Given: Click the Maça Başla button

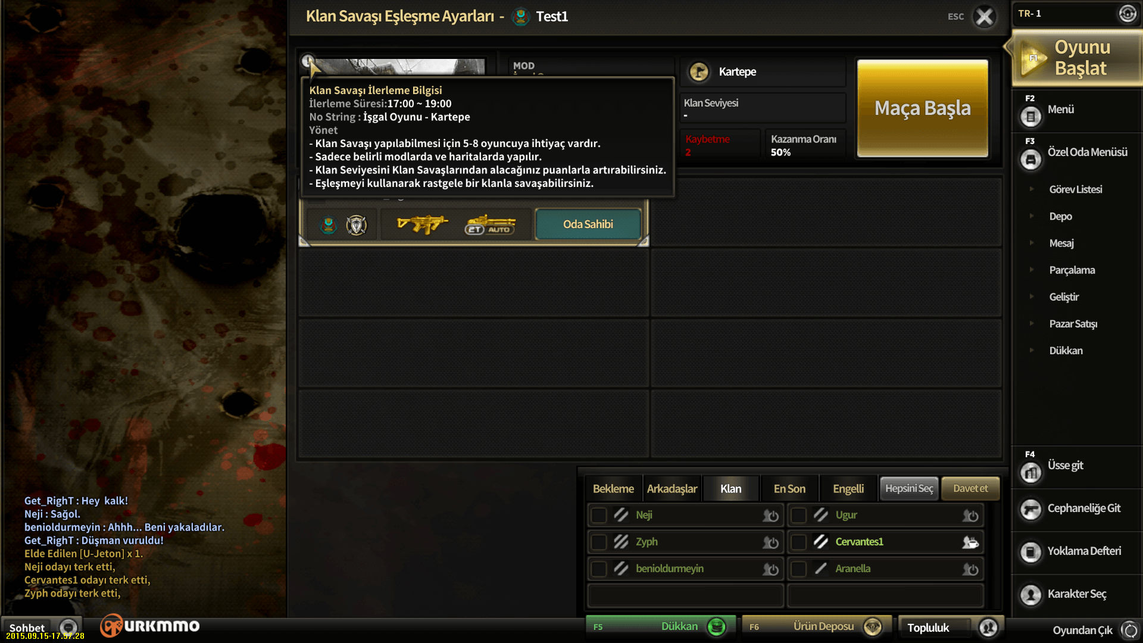Looking at the screenshot, I should pos(922,108).
